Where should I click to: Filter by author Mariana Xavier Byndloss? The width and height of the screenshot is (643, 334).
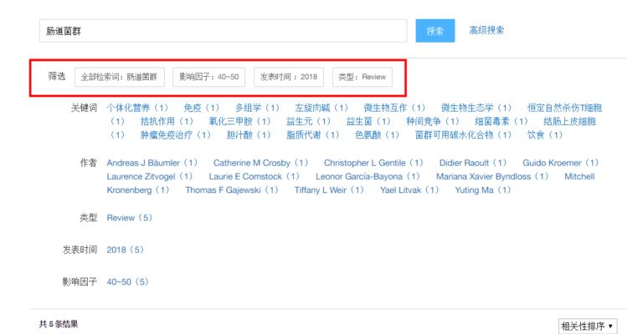492,176
